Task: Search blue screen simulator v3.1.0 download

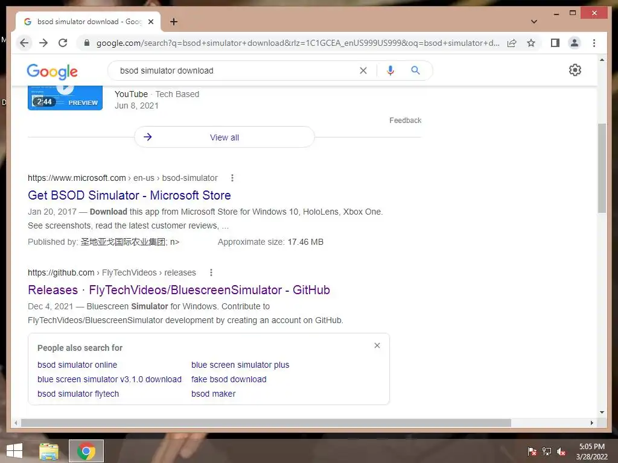Action: coord(110,379)
